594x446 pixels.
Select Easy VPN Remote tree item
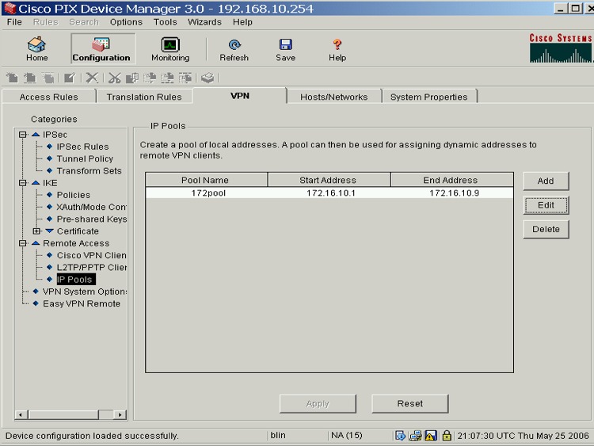click(82, 304)
